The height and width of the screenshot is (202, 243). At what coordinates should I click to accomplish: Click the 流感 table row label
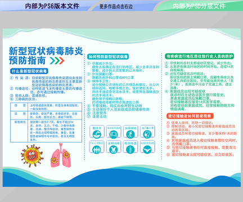pyautogui.click(x=20, y=113)
